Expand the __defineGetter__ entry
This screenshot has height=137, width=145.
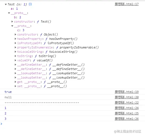pos(15,65)
